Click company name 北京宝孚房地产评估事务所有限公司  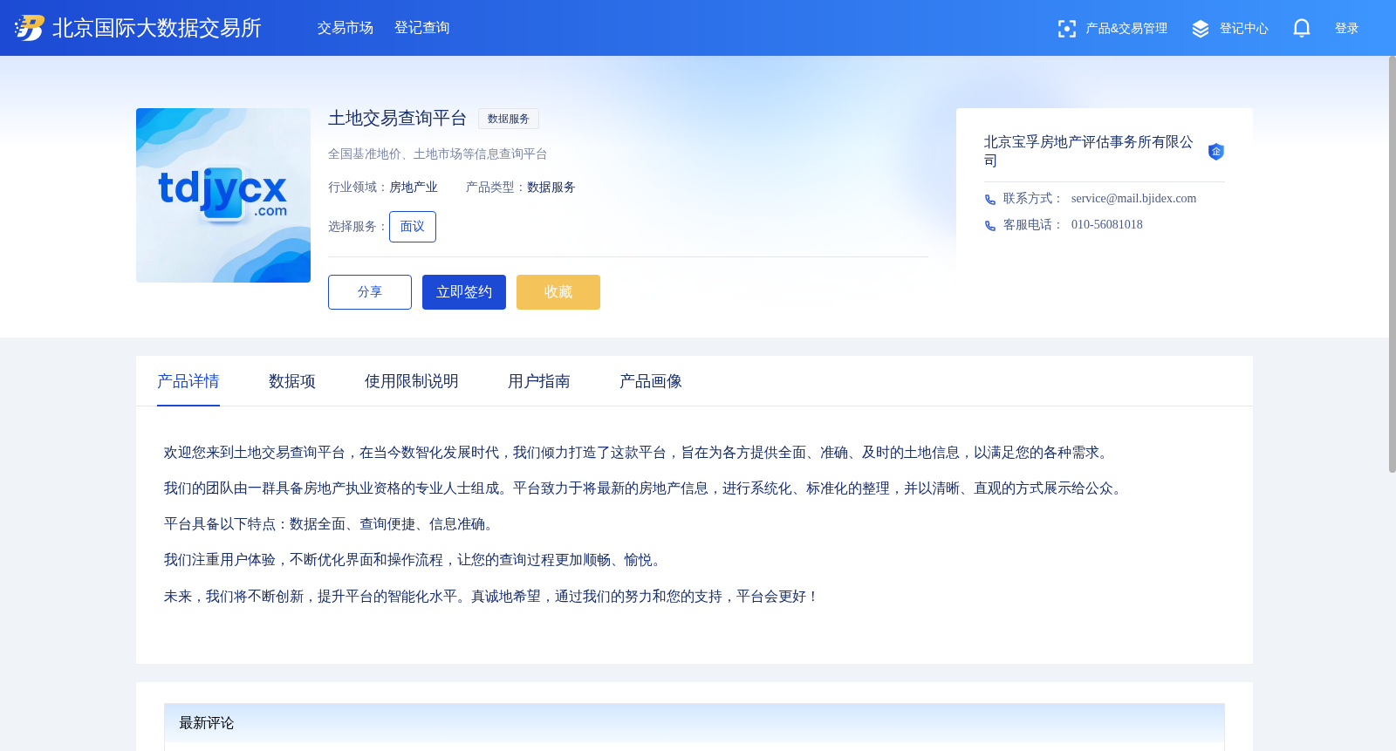click(x=1089, y=151)
